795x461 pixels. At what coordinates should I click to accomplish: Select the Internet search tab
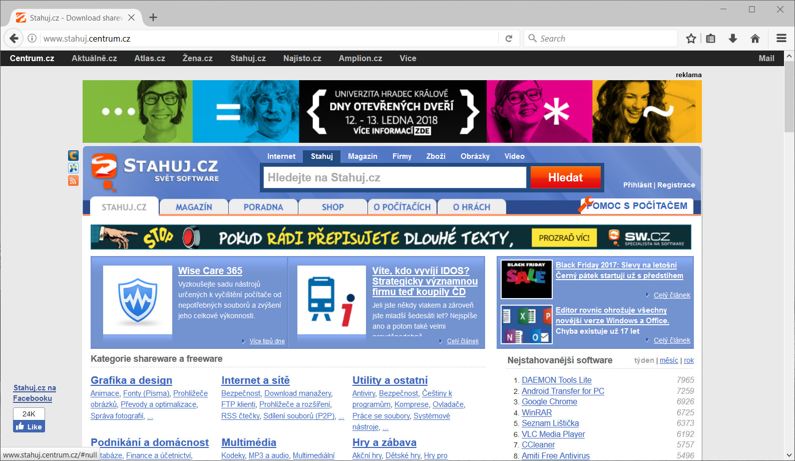[281, 156]
